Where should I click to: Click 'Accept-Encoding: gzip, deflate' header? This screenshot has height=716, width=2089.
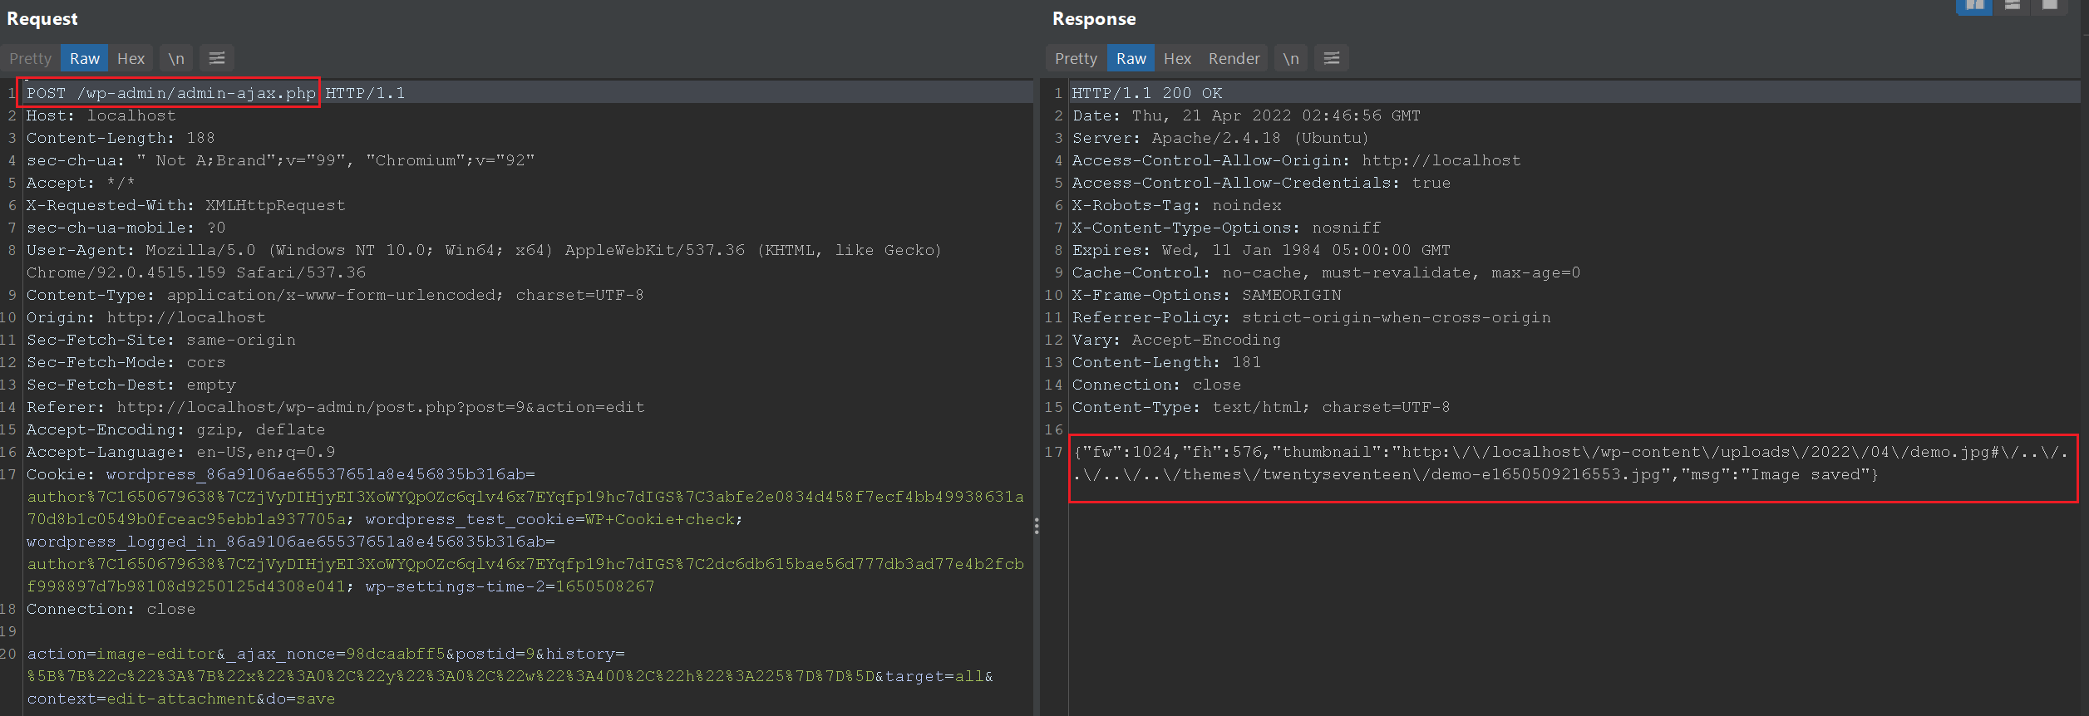[175, 429]
